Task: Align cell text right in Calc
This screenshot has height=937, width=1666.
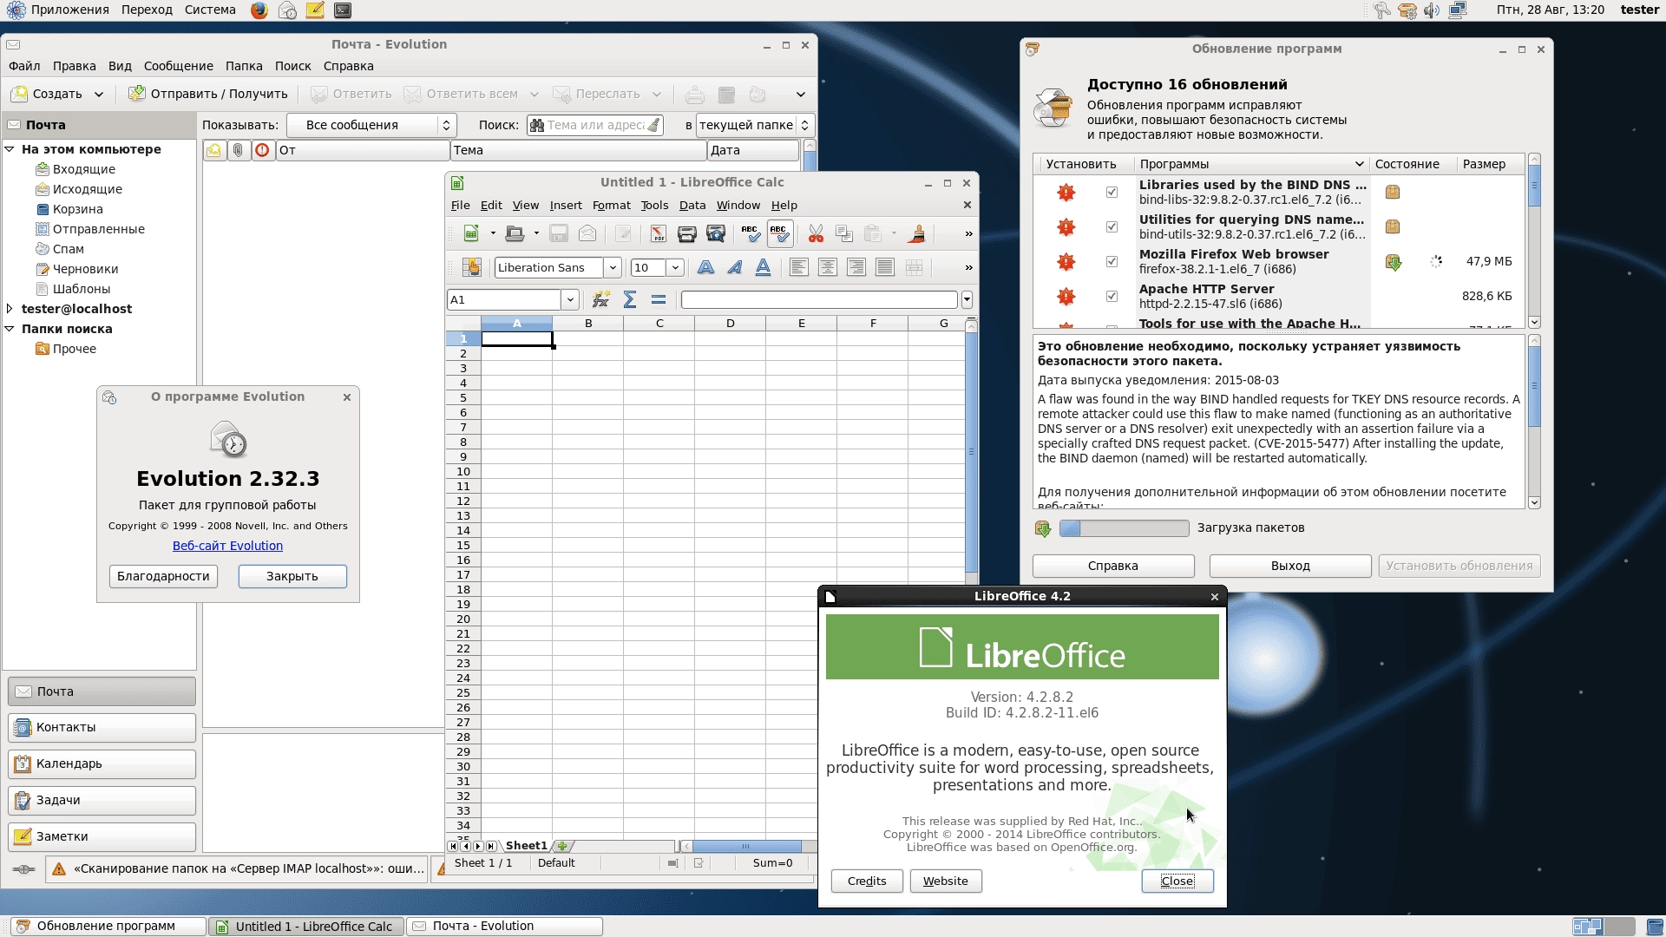Action: [x=856, y=268]
